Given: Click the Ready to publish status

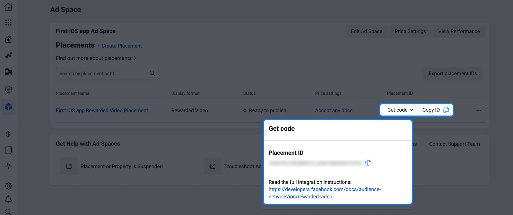Looking at the screenshot, I should (265, 110).
